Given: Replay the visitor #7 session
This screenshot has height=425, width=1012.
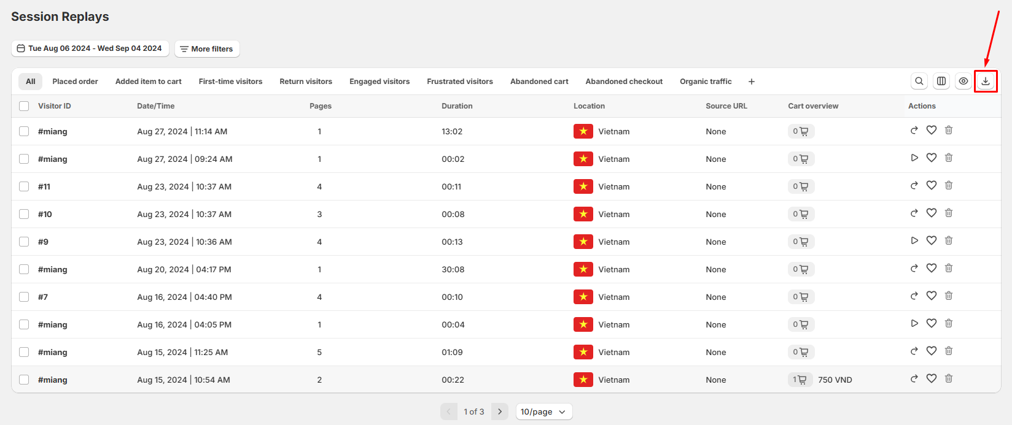Looking at the screenshot, I should click(914, 296).
